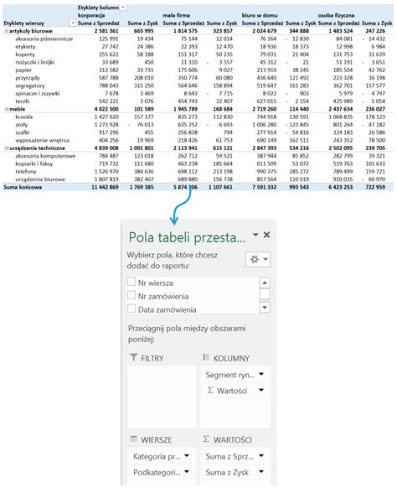
Task: Select the kopiarki i faksy row label
Action: [x=34, y=164]
